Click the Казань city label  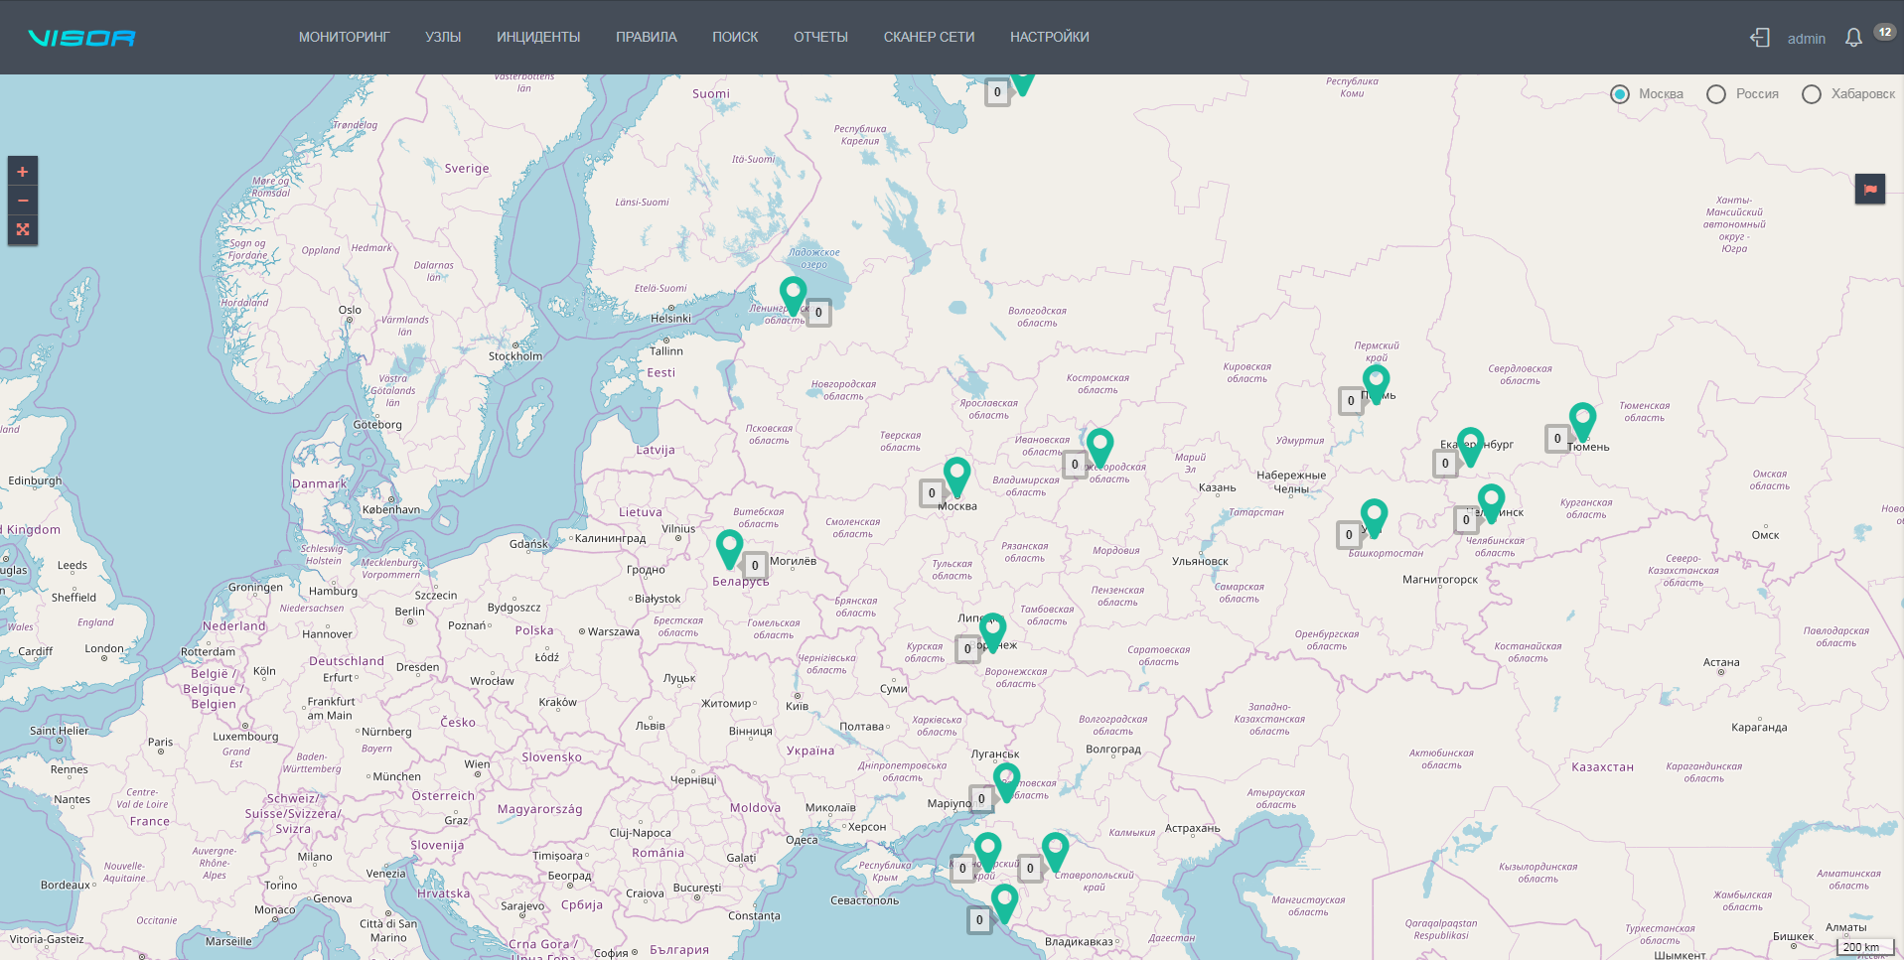tap(1217, 488)
